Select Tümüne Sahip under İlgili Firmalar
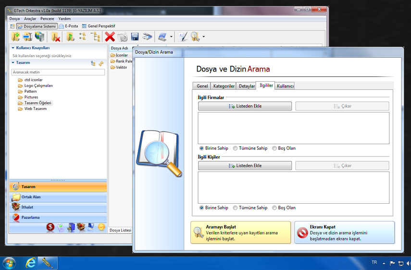Screen dimensions: 411x270 tap(236, 148)
